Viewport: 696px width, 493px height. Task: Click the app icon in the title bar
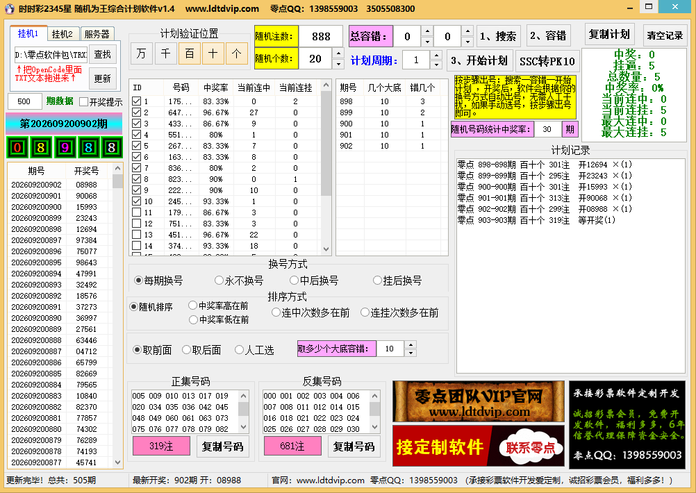[x=9, y=8]
